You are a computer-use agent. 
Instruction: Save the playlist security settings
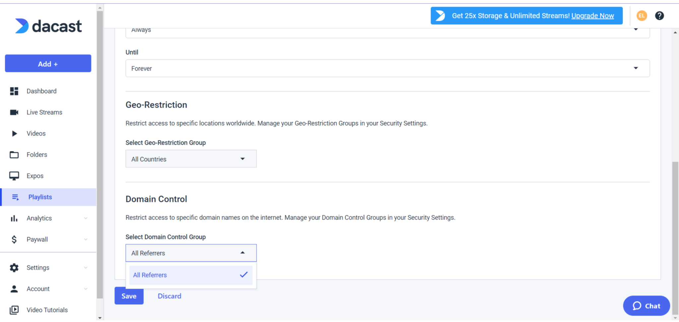(129, 296)
